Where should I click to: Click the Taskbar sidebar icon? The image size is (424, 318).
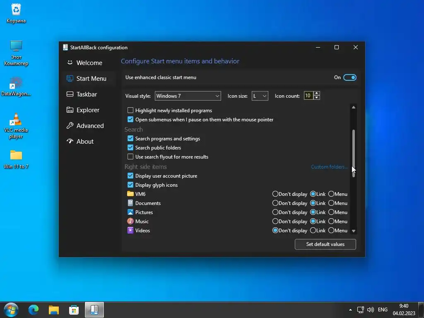pyautogui.click(x=70, y=94)
